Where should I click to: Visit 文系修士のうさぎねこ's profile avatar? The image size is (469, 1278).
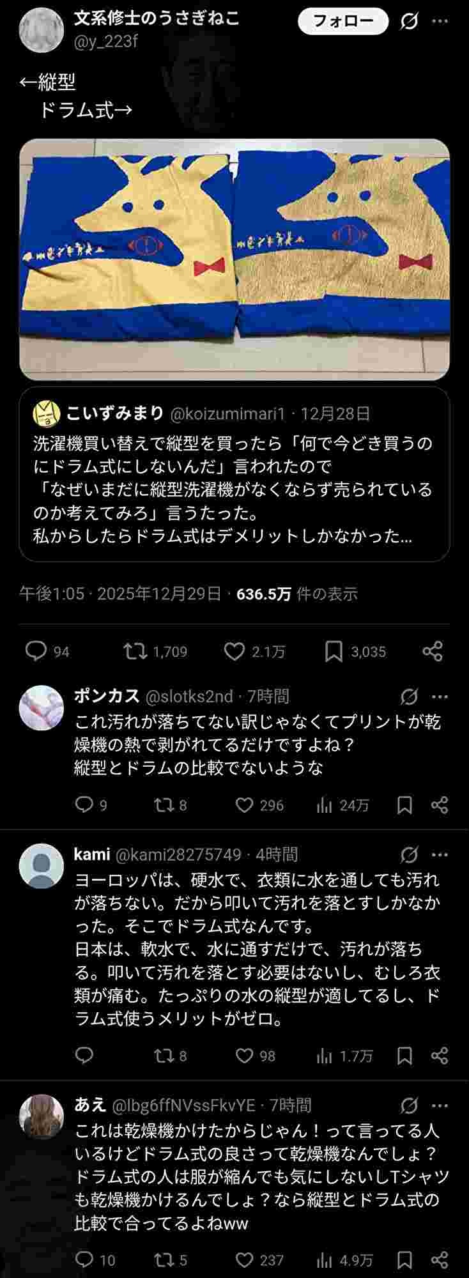(42, 29)
